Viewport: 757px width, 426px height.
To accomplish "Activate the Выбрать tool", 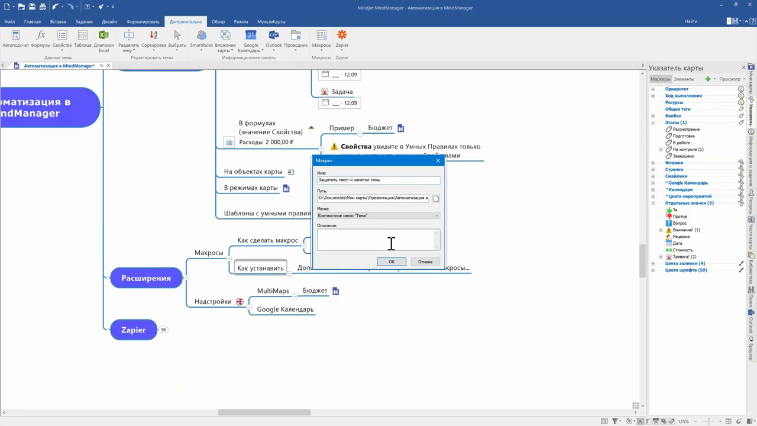I will 177,39.
